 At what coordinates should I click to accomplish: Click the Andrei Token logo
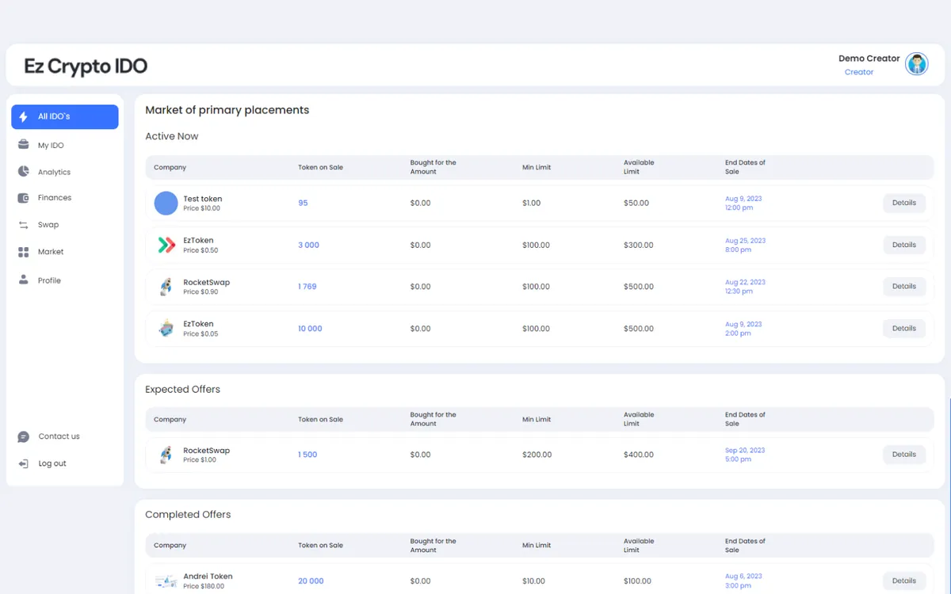coord(166,581)
